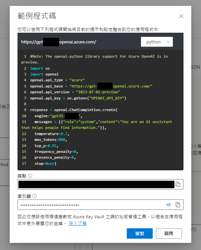Click the info icon next to 索引鍵
The image size is (201, 250).
(35, 196)
